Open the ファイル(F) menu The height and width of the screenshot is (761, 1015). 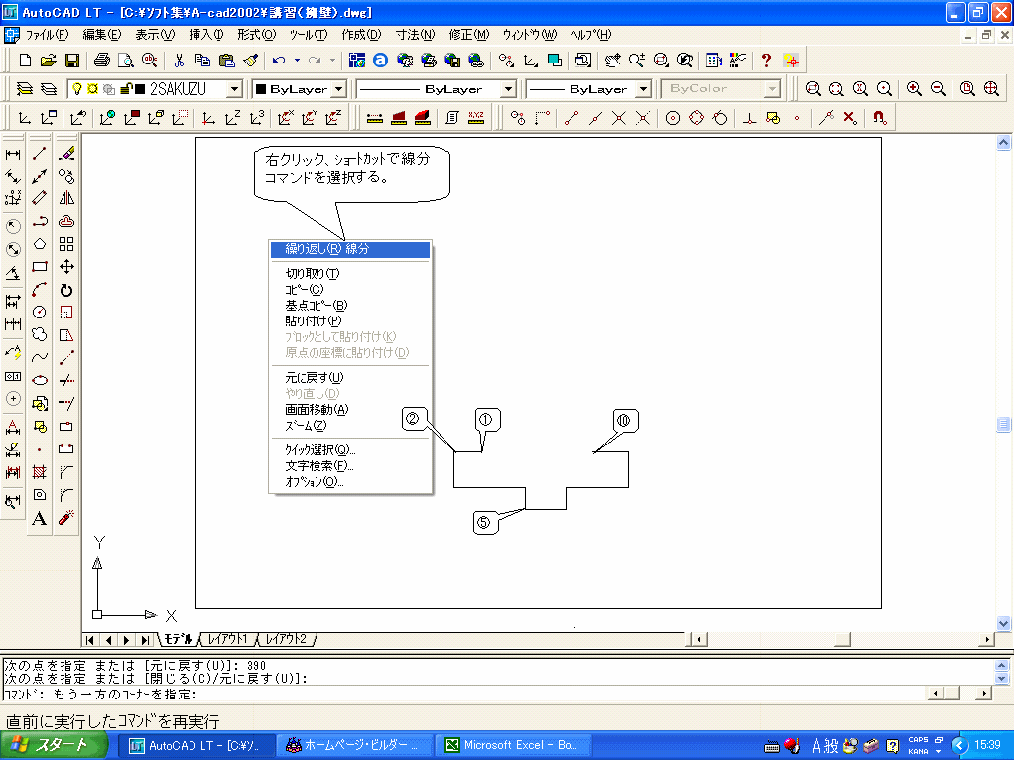[x=46, y=35]
